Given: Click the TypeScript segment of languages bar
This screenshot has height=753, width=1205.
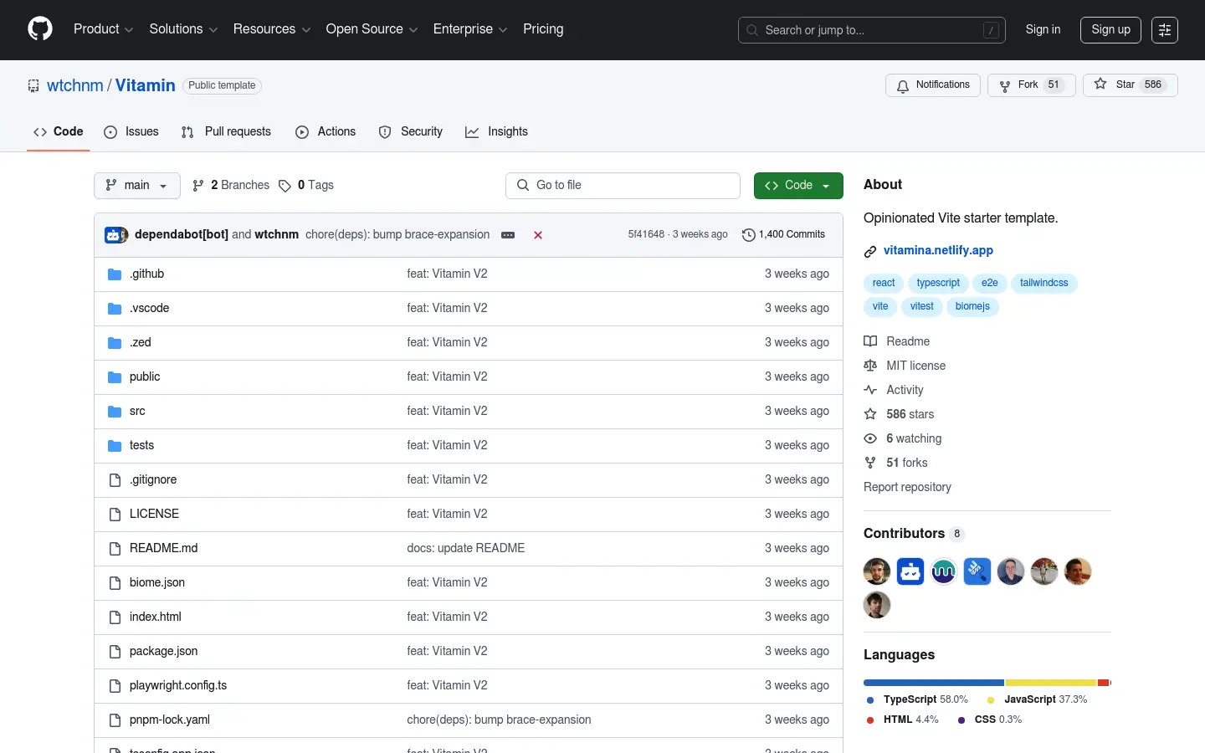Looking at the screenshot, I should [934, 683].
